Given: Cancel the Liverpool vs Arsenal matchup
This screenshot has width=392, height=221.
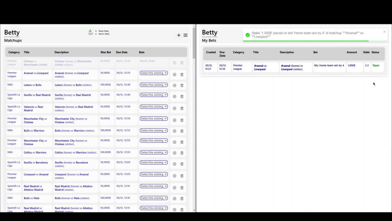Looking at the screenshot, I should click(x=174, y=176).
